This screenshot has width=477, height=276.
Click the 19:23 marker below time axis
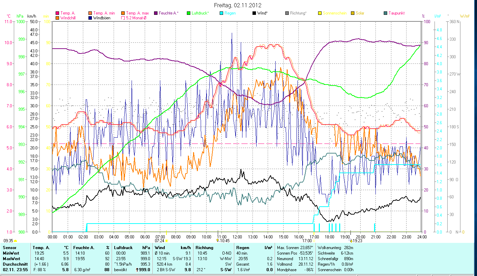click(x=357, y=241)
